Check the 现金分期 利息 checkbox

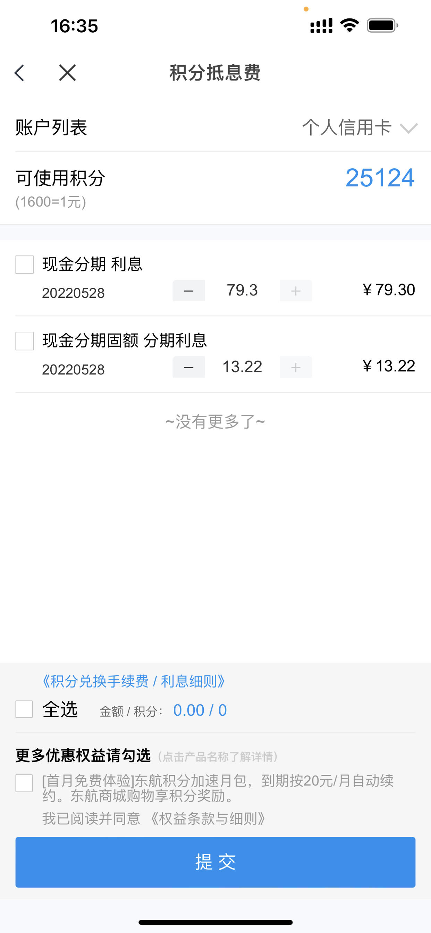[25, 264]
